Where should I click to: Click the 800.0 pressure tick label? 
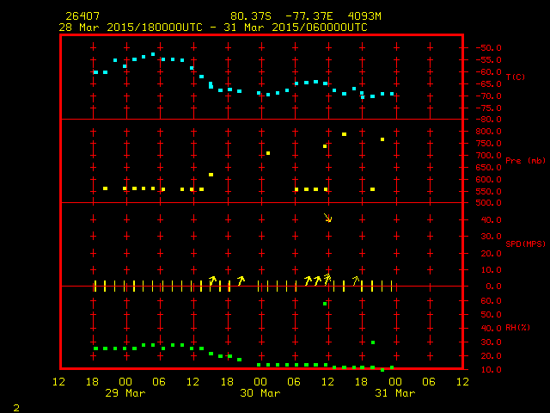(x=488, y=132)
